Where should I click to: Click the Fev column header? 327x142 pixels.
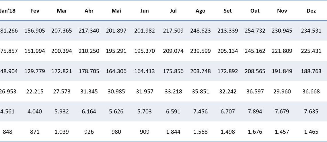click(35, 11)
